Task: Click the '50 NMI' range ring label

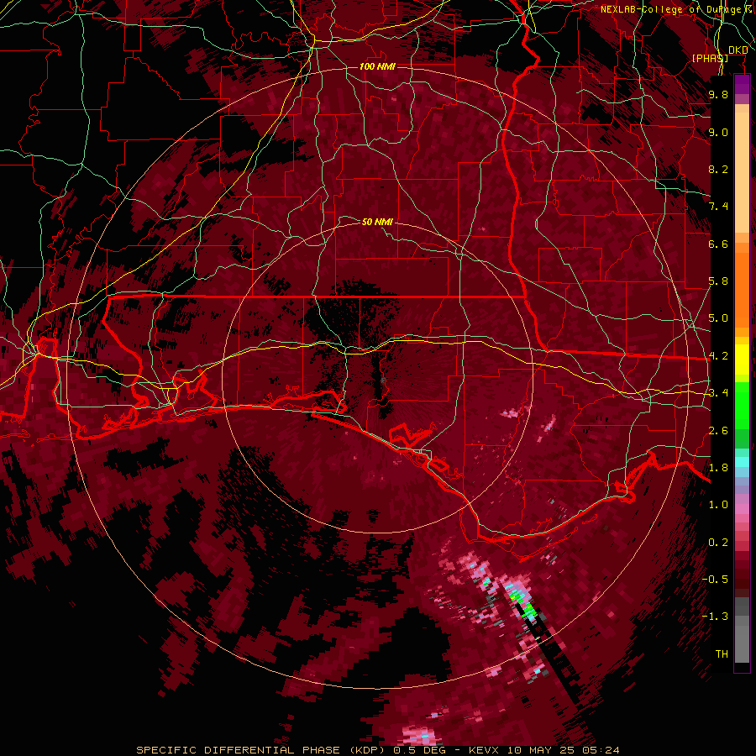Action: tap(377, 222)
